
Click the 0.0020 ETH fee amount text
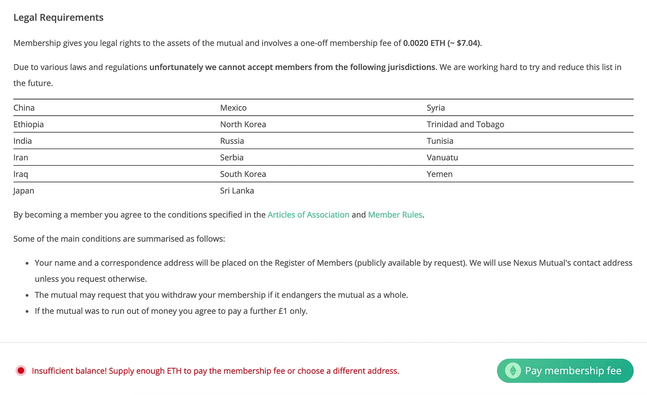click(423, 43)
